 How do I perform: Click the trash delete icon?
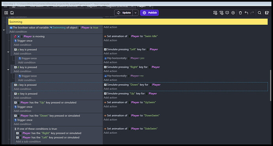click(x=240, y=13)
